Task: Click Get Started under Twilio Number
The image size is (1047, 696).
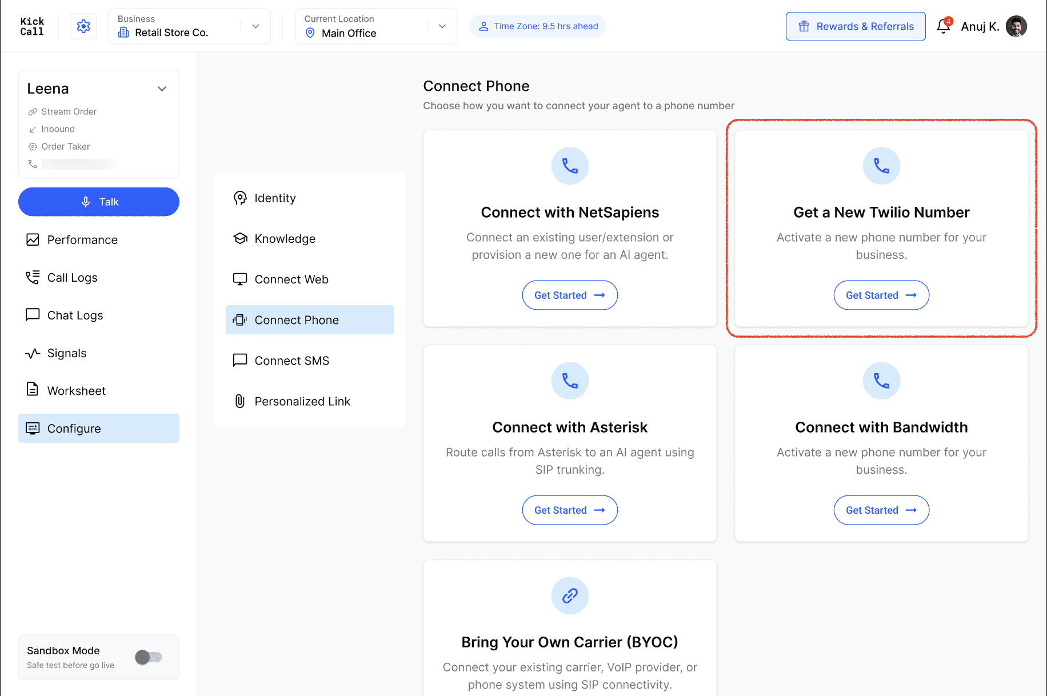Action: click(881, 295)
